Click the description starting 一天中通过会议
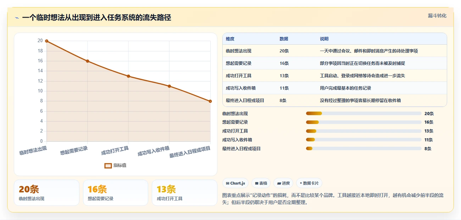Screen dimensions: 461x220 pyautogui.click(x=369, y=51)
